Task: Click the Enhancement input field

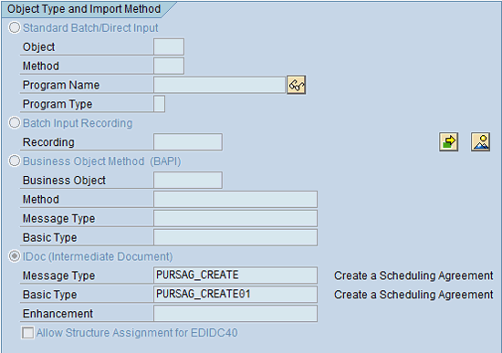Action: (x=235, y=313)
